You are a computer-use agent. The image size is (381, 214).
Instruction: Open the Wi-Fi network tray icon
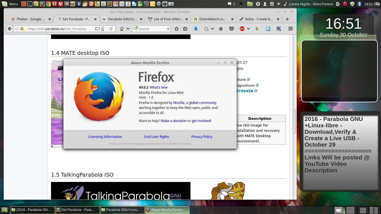[279, 4]
